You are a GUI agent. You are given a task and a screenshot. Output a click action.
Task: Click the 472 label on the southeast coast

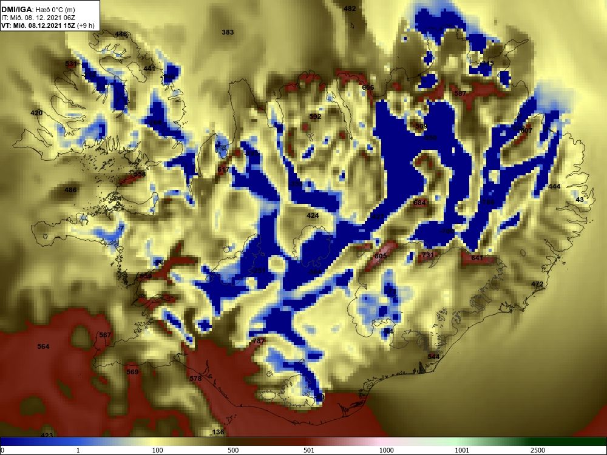tap(537, 284)
